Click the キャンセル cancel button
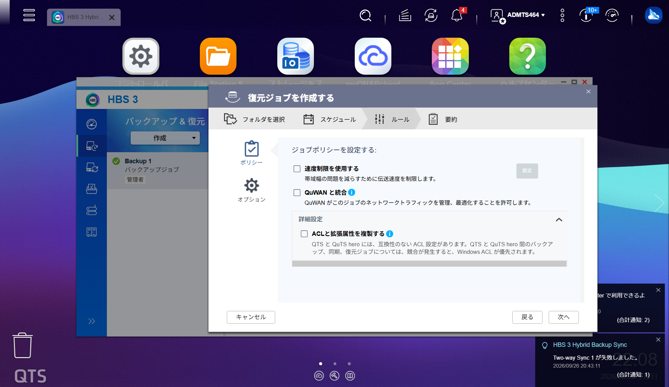669x387 pixels. [x=251, y=317]
